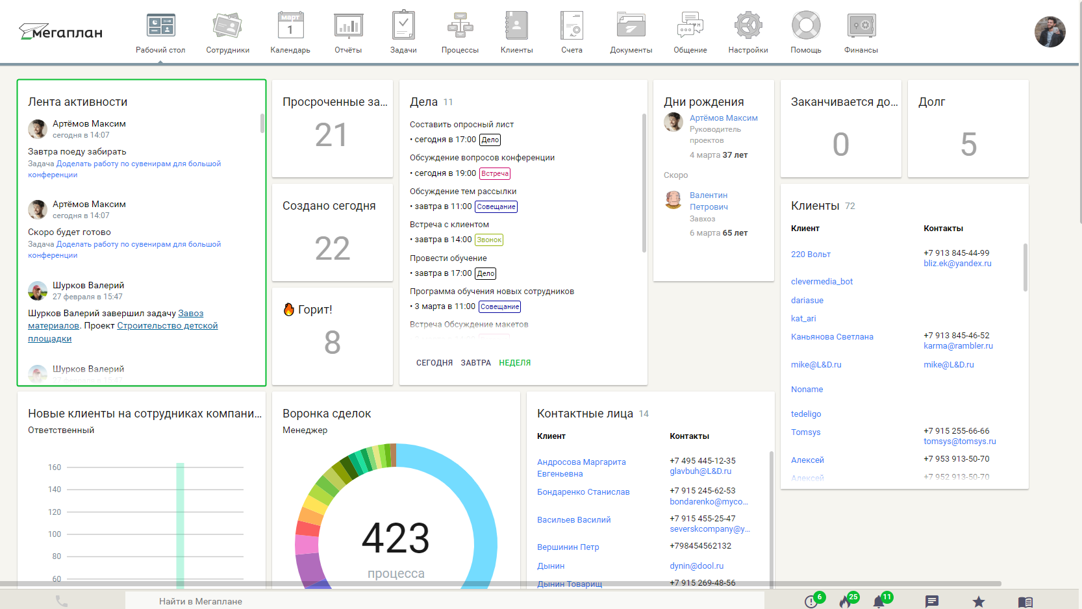
Task: Click the Встреча tag on Обсуждение вопросов конференции
Action: pyautogui.click(x=494, y=173)
